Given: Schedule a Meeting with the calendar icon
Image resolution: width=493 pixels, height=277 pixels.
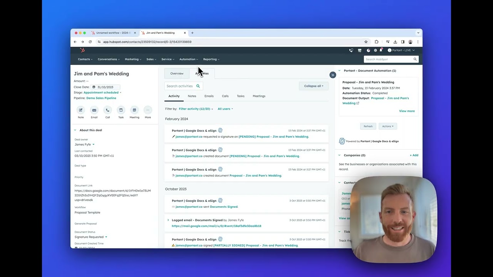Looking at the screenshot, I should click(134, 110).
